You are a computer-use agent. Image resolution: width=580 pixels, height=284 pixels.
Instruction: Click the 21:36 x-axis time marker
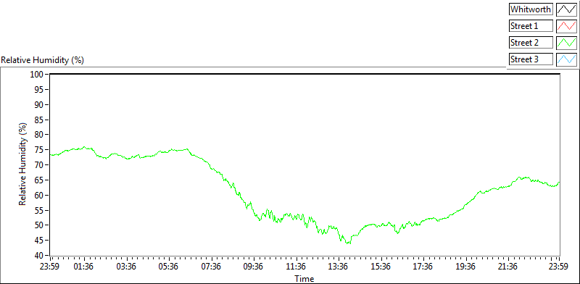(508, 267)
